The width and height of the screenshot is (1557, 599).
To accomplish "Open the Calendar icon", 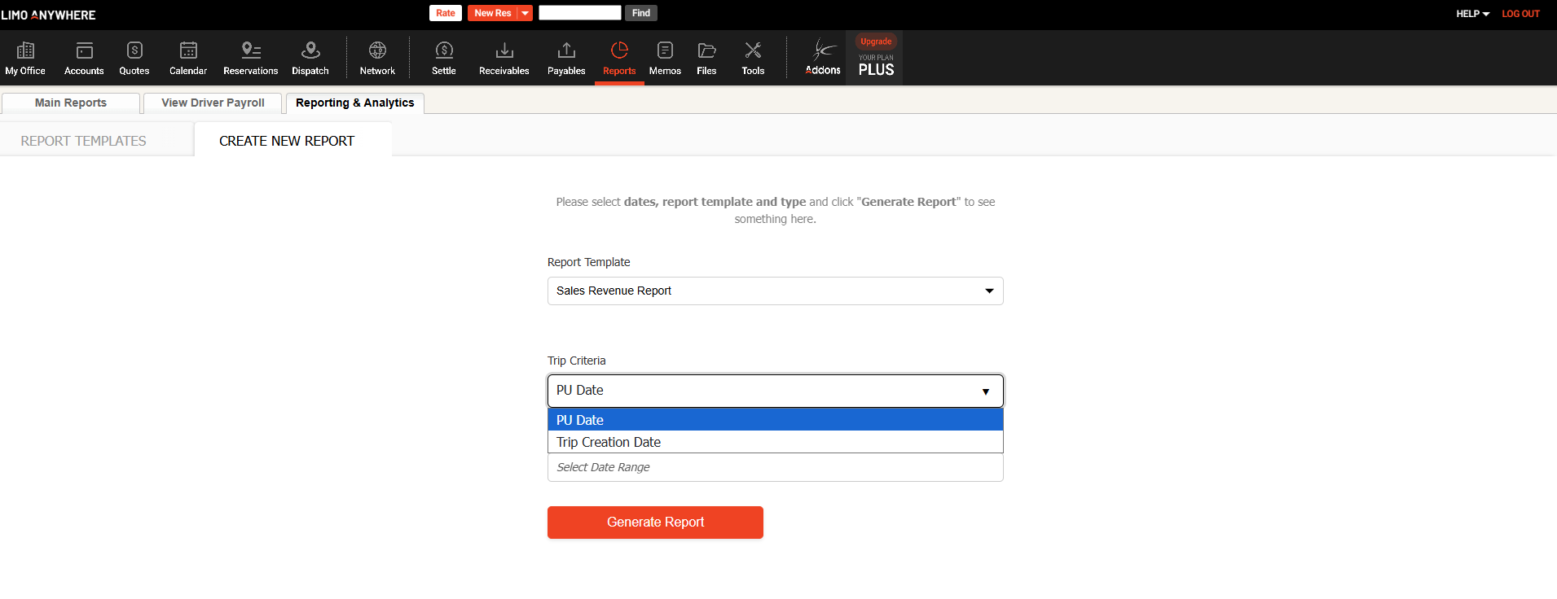I will coord(188,51).
